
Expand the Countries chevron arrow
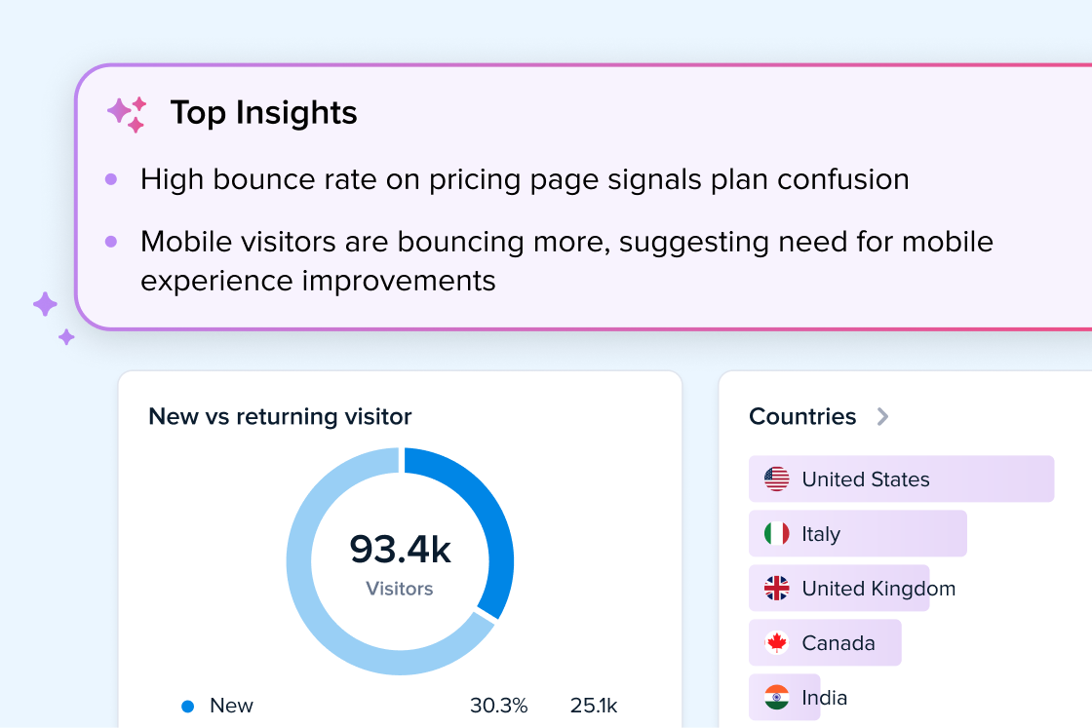click(x=882, y=417)
